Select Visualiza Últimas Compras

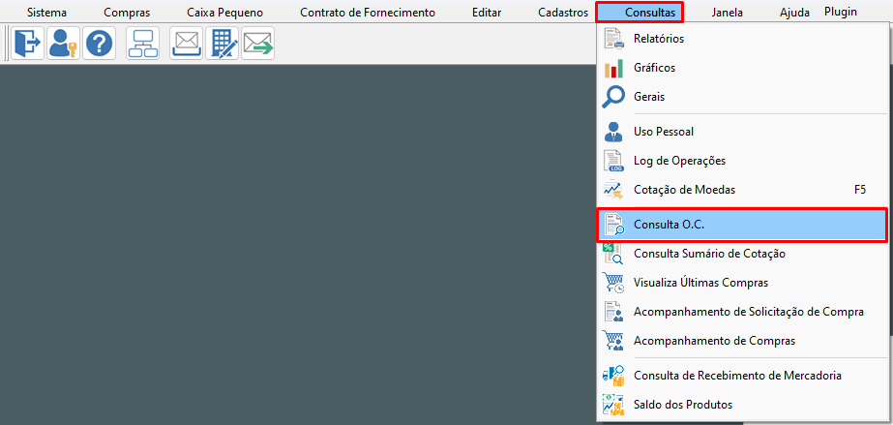(744, 283)
